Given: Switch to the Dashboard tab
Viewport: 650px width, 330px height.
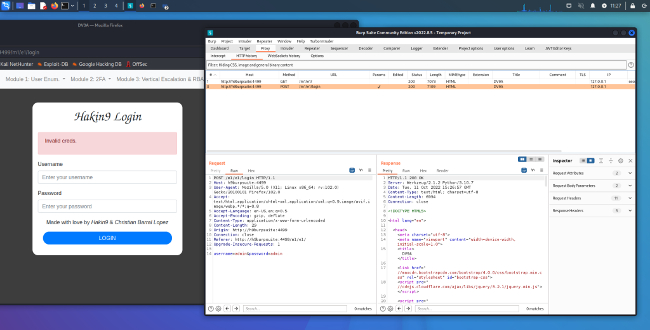Looking at the screenshot, I should tap(219, 48).
